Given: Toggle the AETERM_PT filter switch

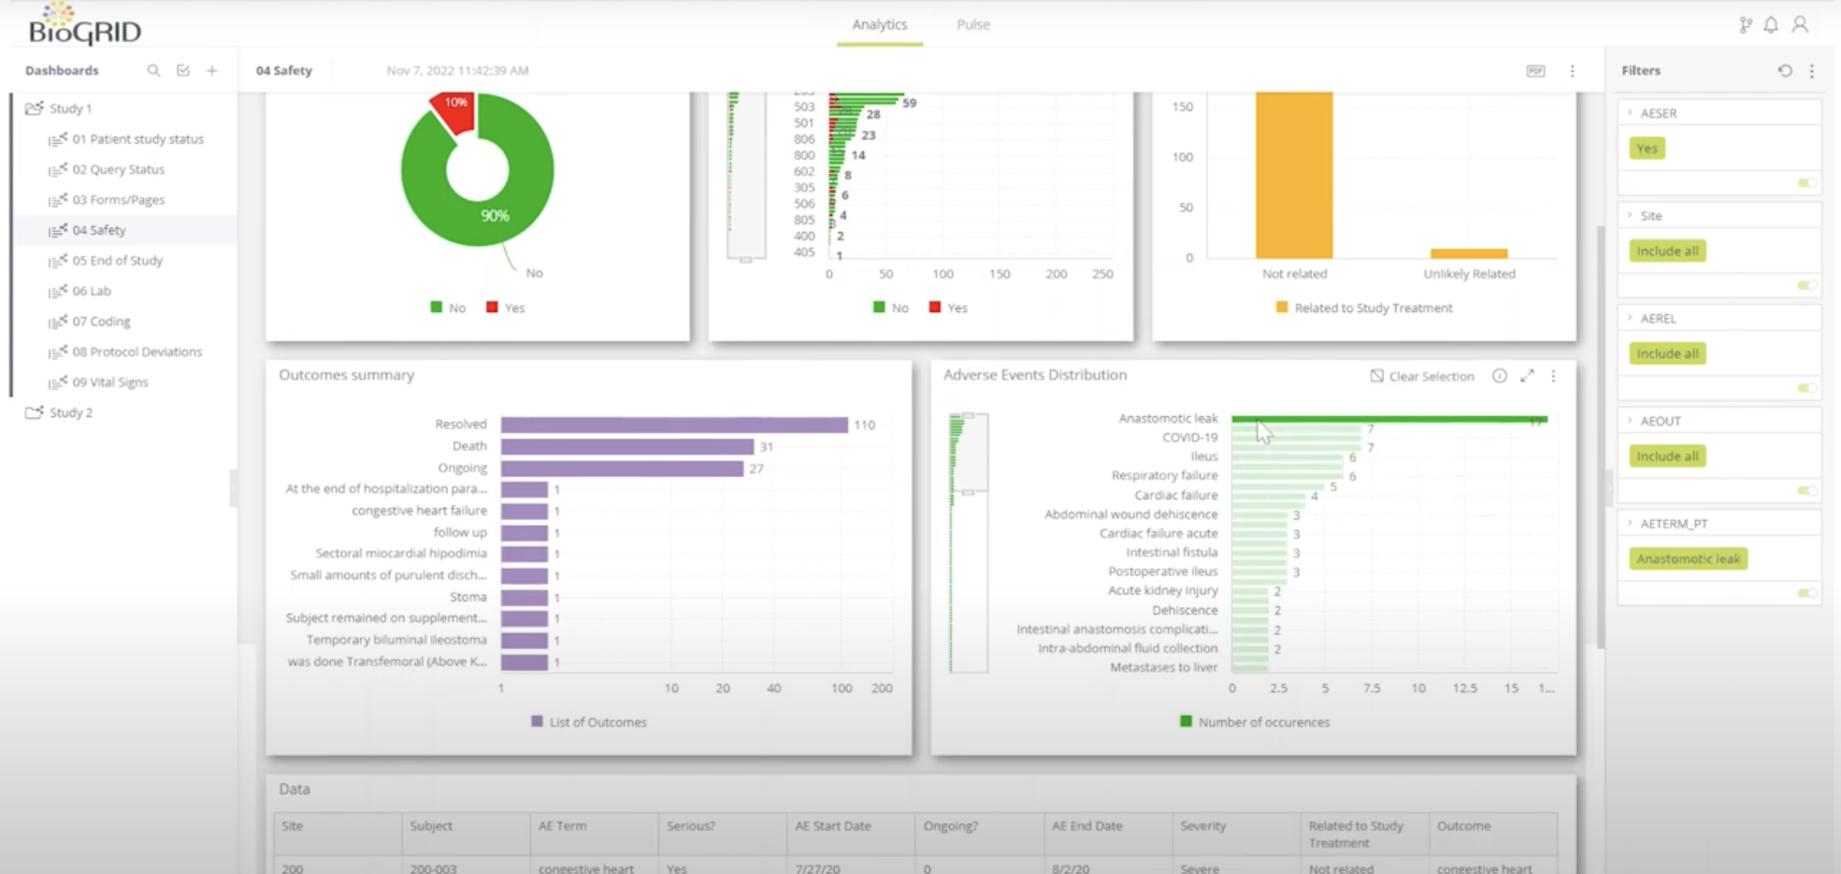Looking at the screenshot, I should coord(1806,593).
